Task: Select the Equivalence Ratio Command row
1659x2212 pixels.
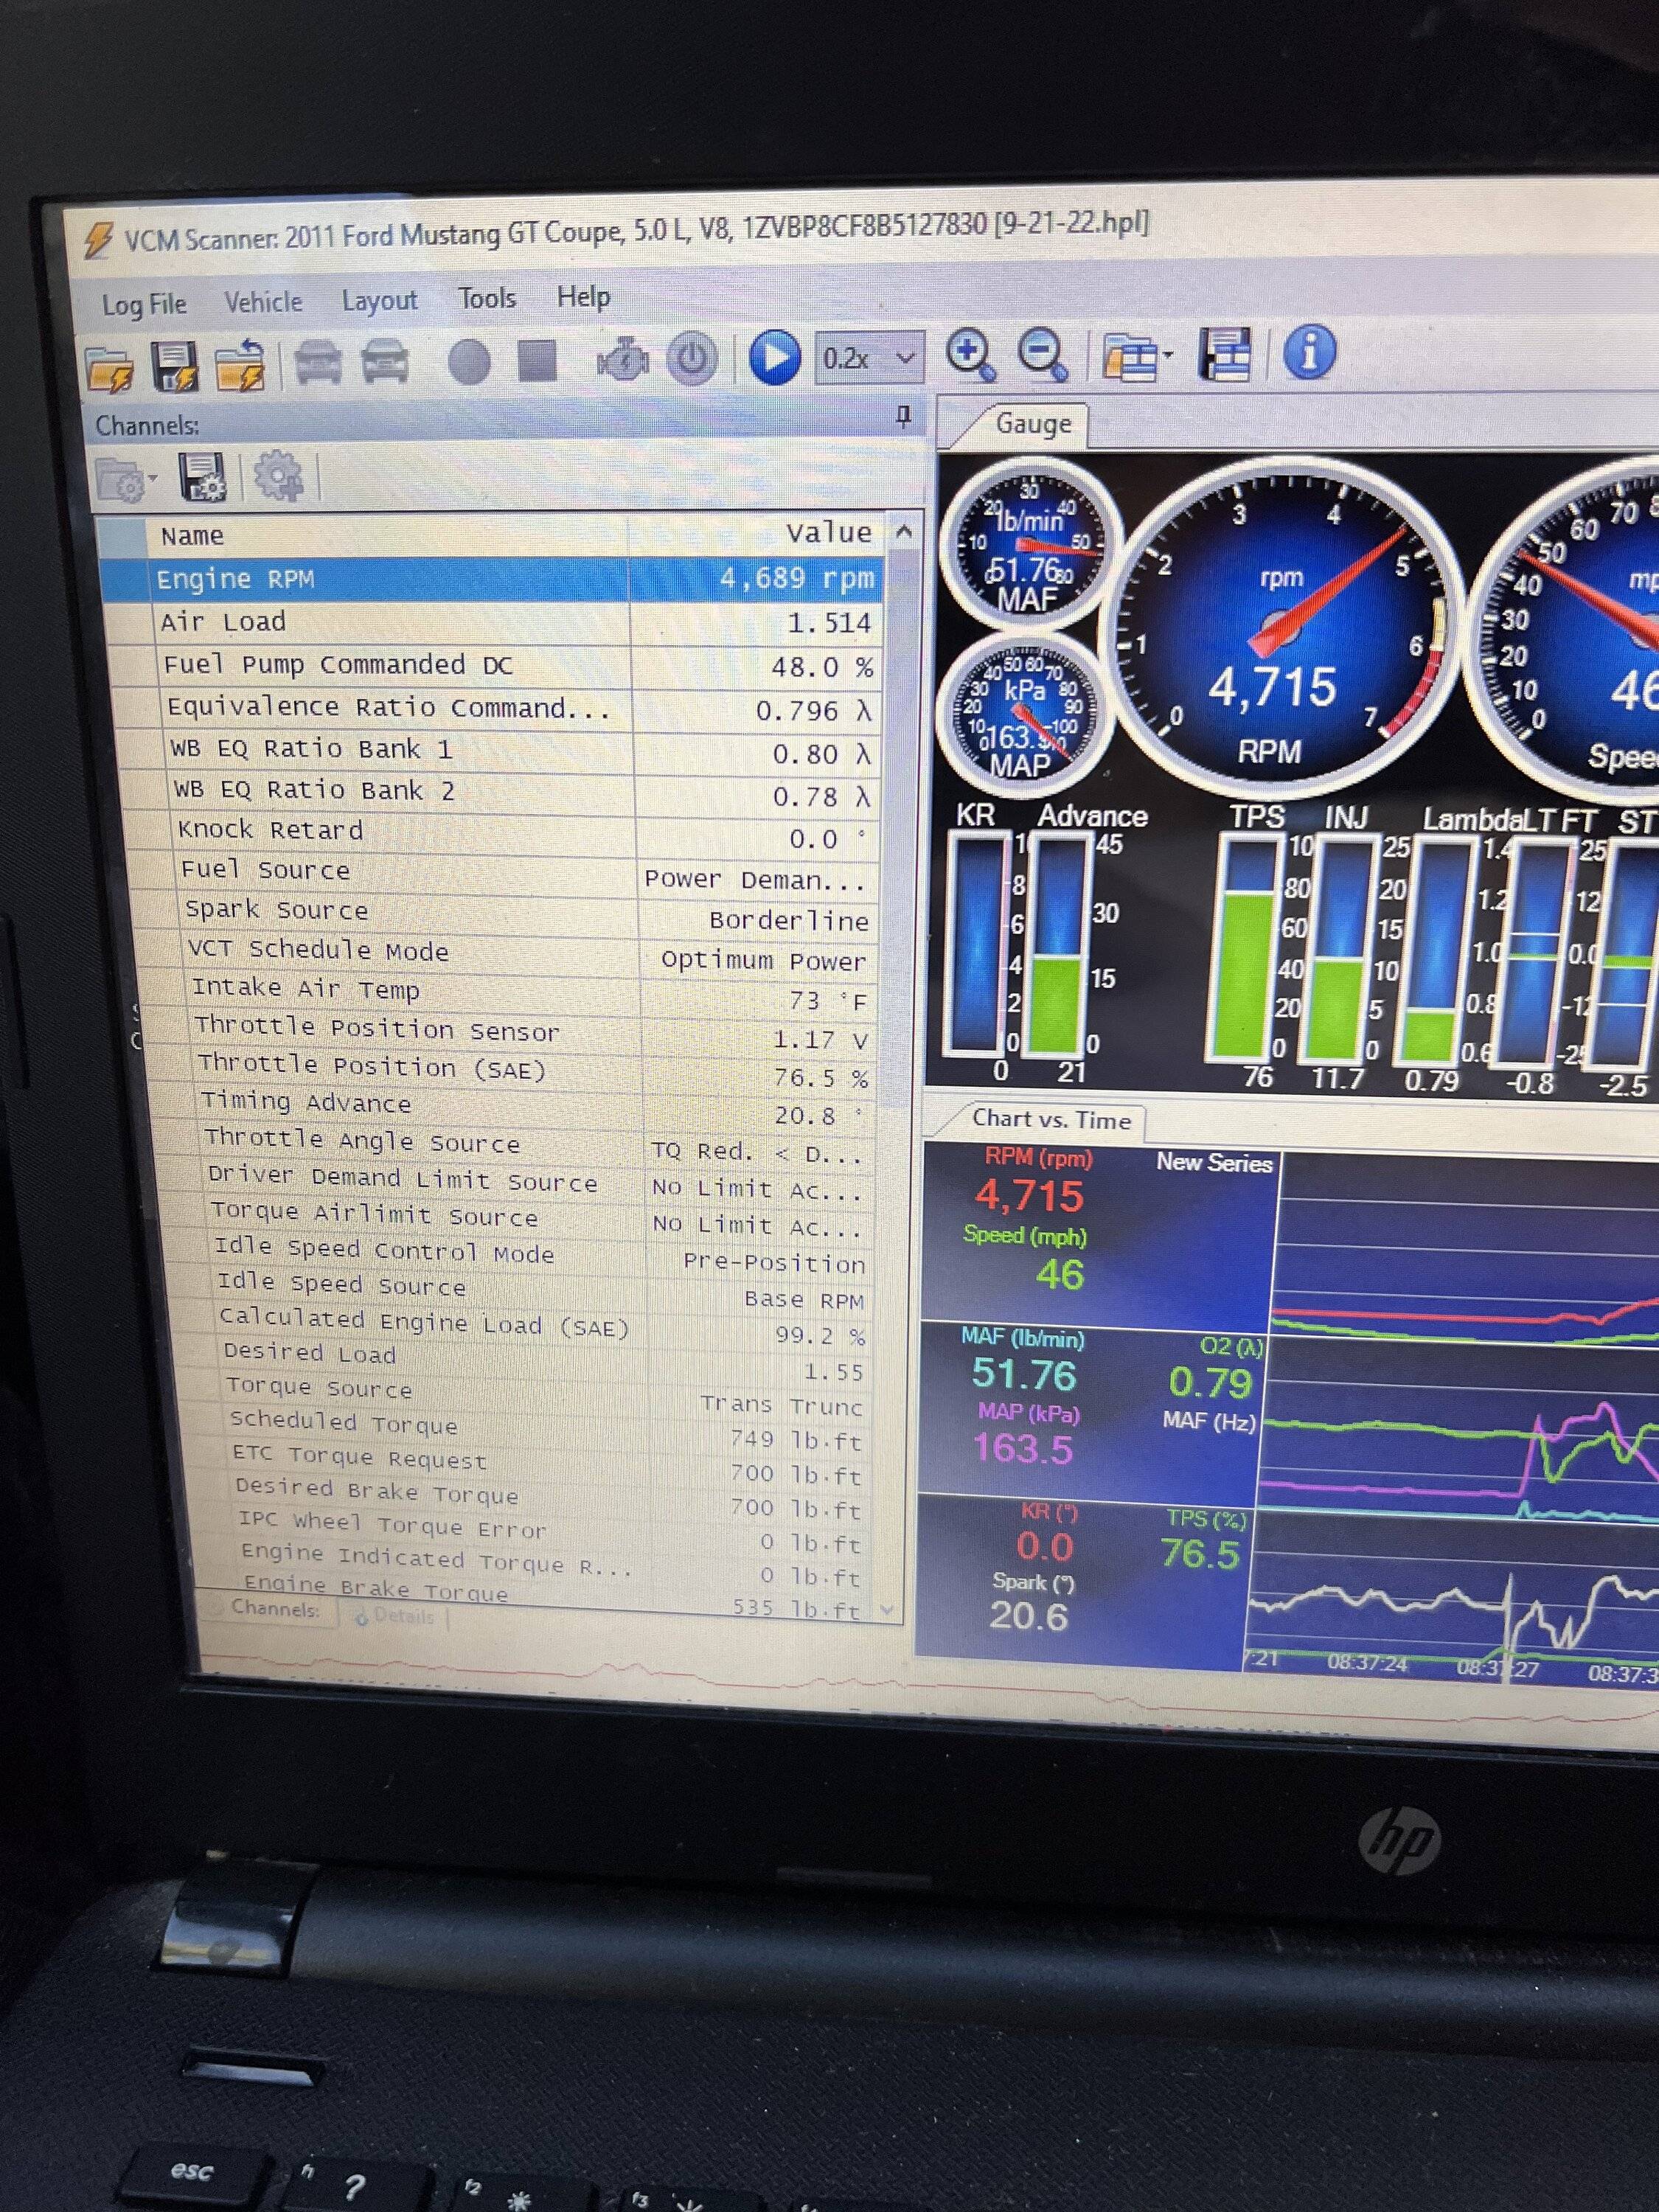Action: (x=498, y=708)
